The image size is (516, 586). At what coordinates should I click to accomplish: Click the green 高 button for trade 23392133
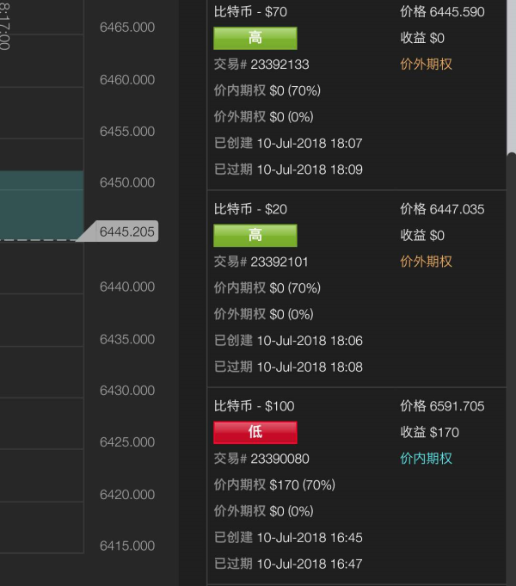[x=255, y=38]
